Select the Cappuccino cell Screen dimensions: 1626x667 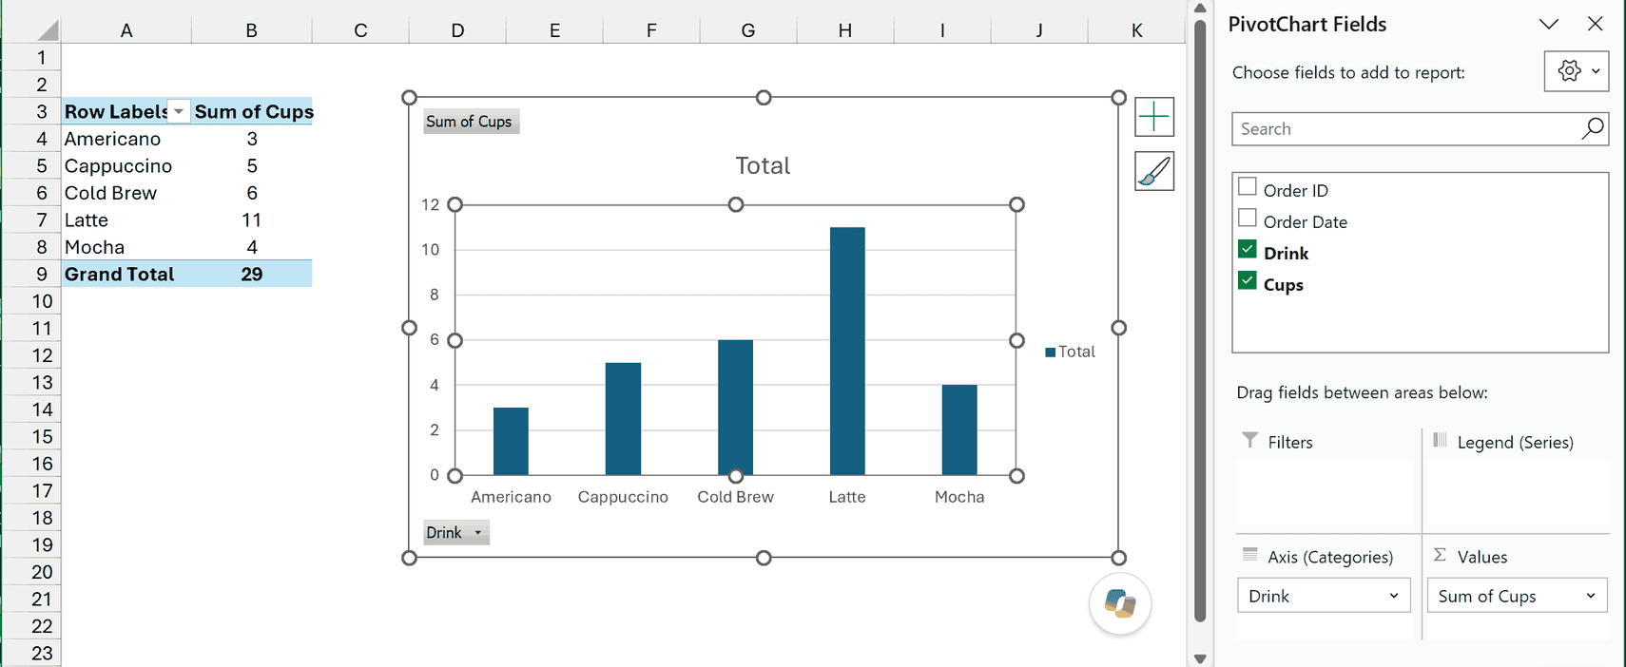click(x=126, y=165)
